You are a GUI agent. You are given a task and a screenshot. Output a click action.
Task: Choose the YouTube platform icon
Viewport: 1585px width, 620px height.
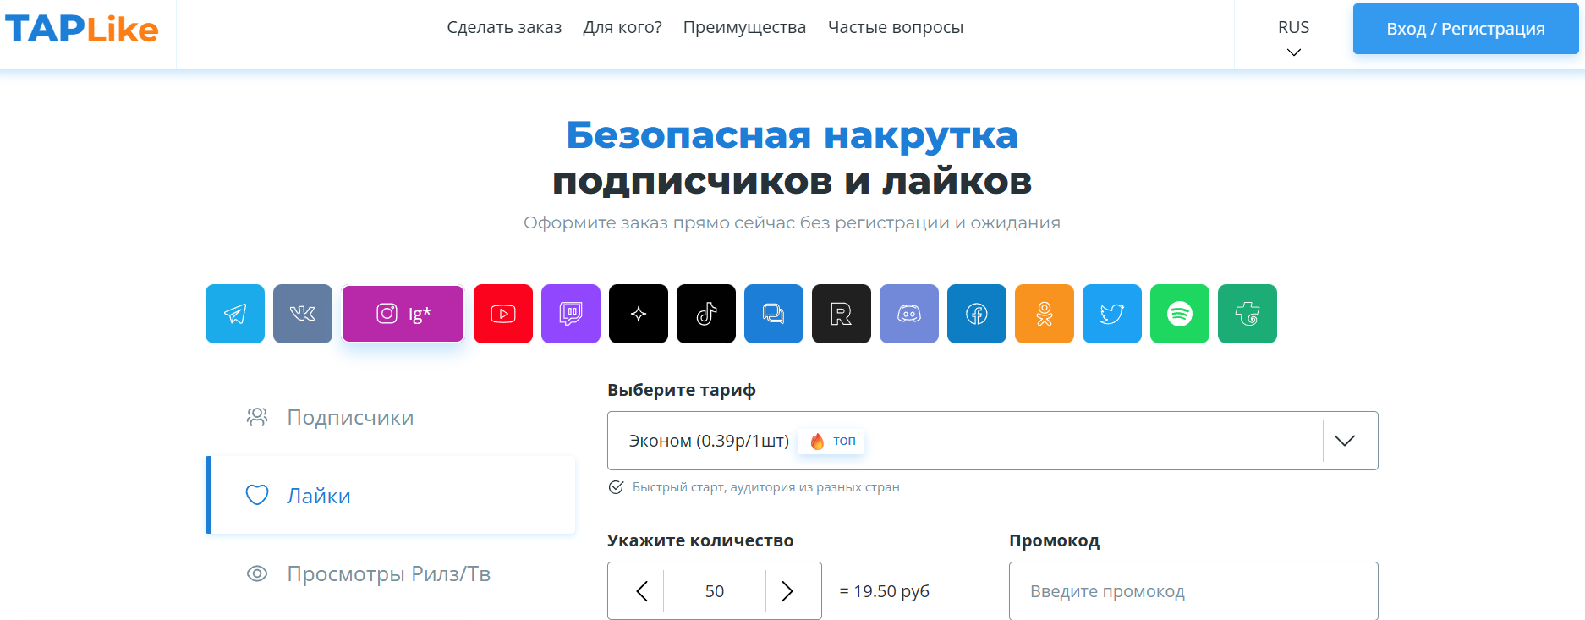503,314
